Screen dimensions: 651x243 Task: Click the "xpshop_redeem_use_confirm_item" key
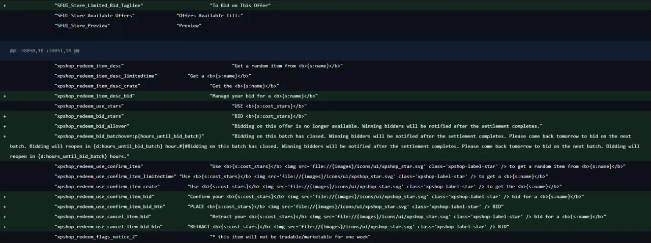point(99,166)
